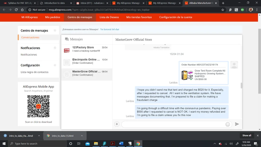Click the MasterGrow store avatar in list
The image size is (261, 147).
coord(67,74)
